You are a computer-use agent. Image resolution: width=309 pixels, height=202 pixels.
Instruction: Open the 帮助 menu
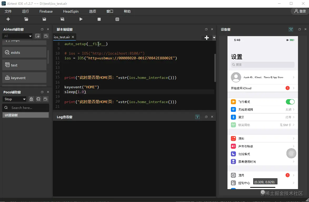tap(127, 11)
